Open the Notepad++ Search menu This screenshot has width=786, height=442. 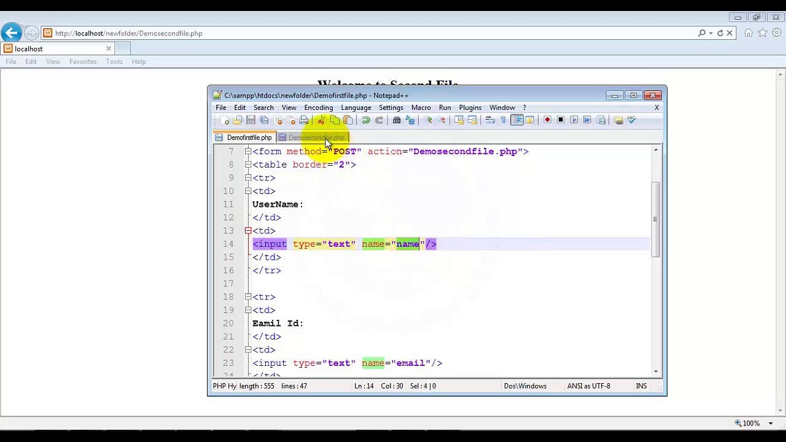(263, 107)
